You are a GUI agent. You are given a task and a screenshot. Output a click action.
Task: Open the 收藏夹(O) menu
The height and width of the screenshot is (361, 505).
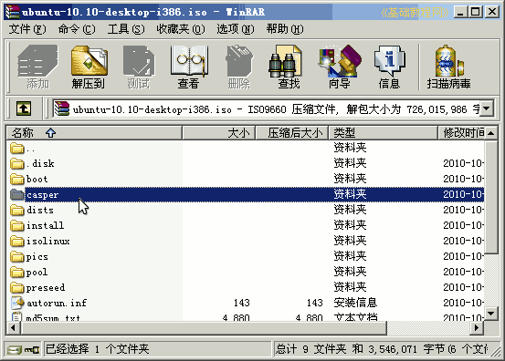click(181, 29)
